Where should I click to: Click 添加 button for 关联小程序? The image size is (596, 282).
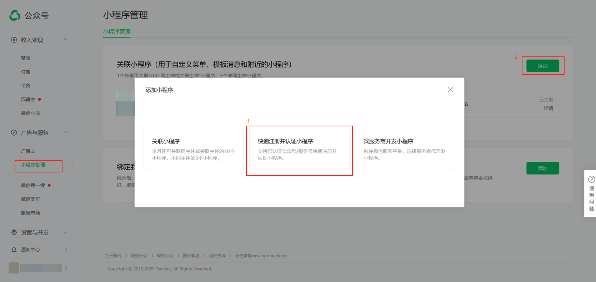tap(543, 66)
